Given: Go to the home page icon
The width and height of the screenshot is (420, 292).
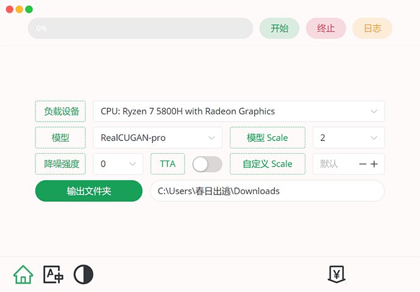Looking at the screenshot, I should tap(23, 274).
